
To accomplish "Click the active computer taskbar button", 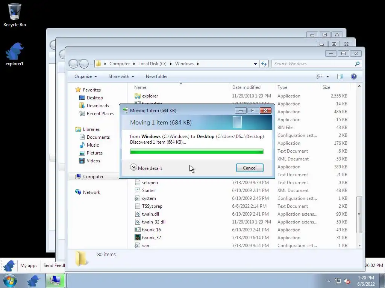I will (x=55, y=280).
